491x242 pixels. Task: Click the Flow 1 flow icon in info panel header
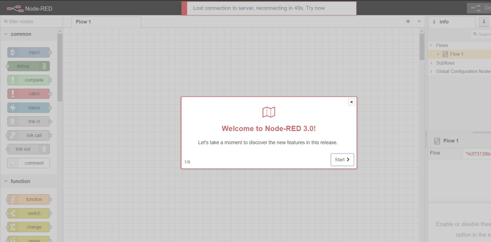tap(437, 141)
